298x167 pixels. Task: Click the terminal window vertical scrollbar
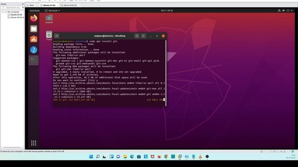[x=166, y=73]
